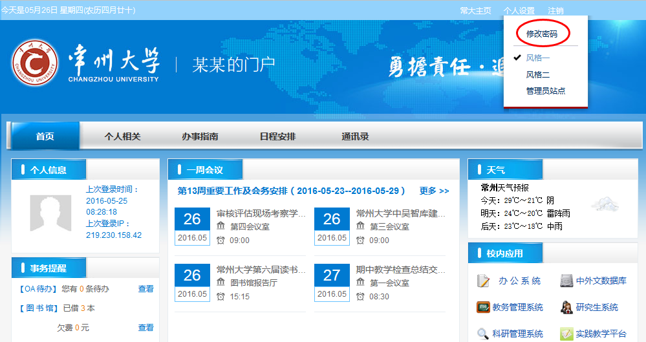This screenshot has height=342, width=646.
Task: Open 实践教学平台 icon
Action: [x=566, y=334]
